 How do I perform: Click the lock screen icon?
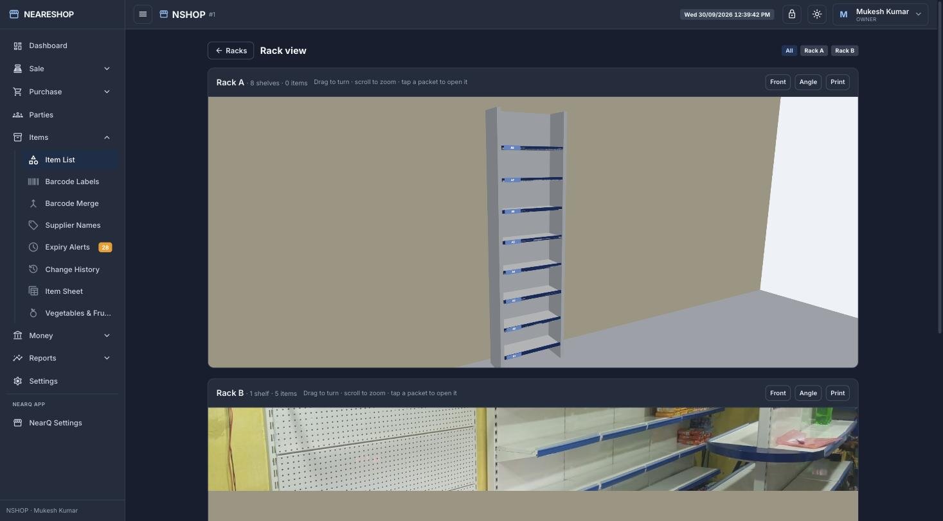(x=792, y=14)
